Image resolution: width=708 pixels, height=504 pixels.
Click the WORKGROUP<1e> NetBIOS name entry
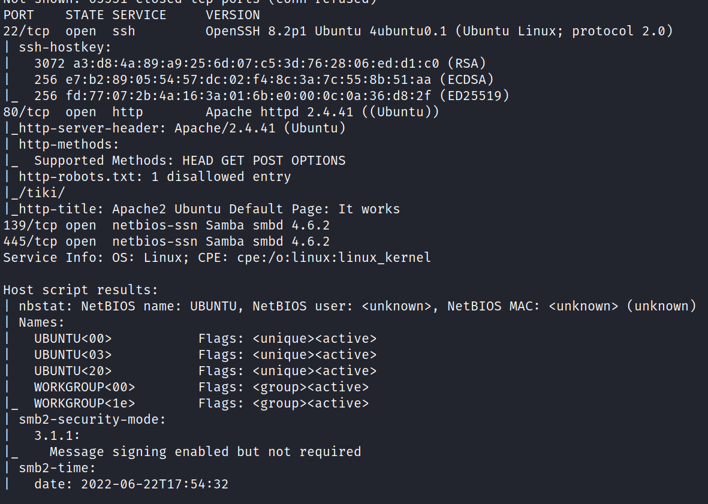[x=84, y=403]
